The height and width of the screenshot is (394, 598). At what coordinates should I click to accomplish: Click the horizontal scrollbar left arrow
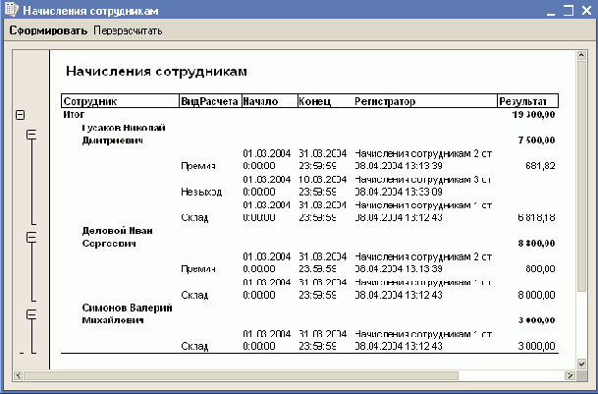coord(17,375)
